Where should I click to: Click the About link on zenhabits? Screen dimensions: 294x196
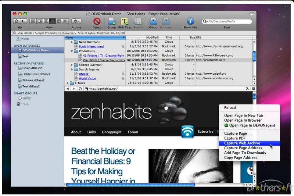[x=76, y=132]
